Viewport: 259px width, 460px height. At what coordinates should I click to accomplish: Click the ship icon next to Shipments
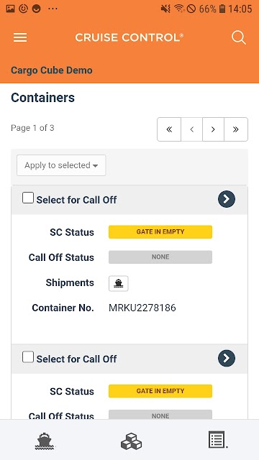coord(118,283)
